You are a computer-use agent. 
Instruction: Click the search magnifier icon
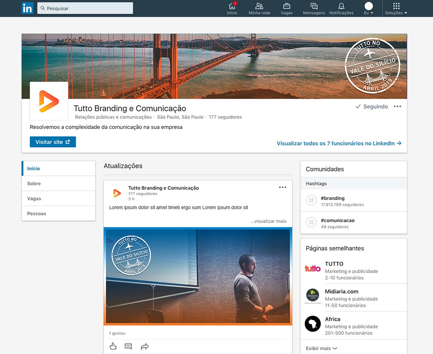(43, 8)
